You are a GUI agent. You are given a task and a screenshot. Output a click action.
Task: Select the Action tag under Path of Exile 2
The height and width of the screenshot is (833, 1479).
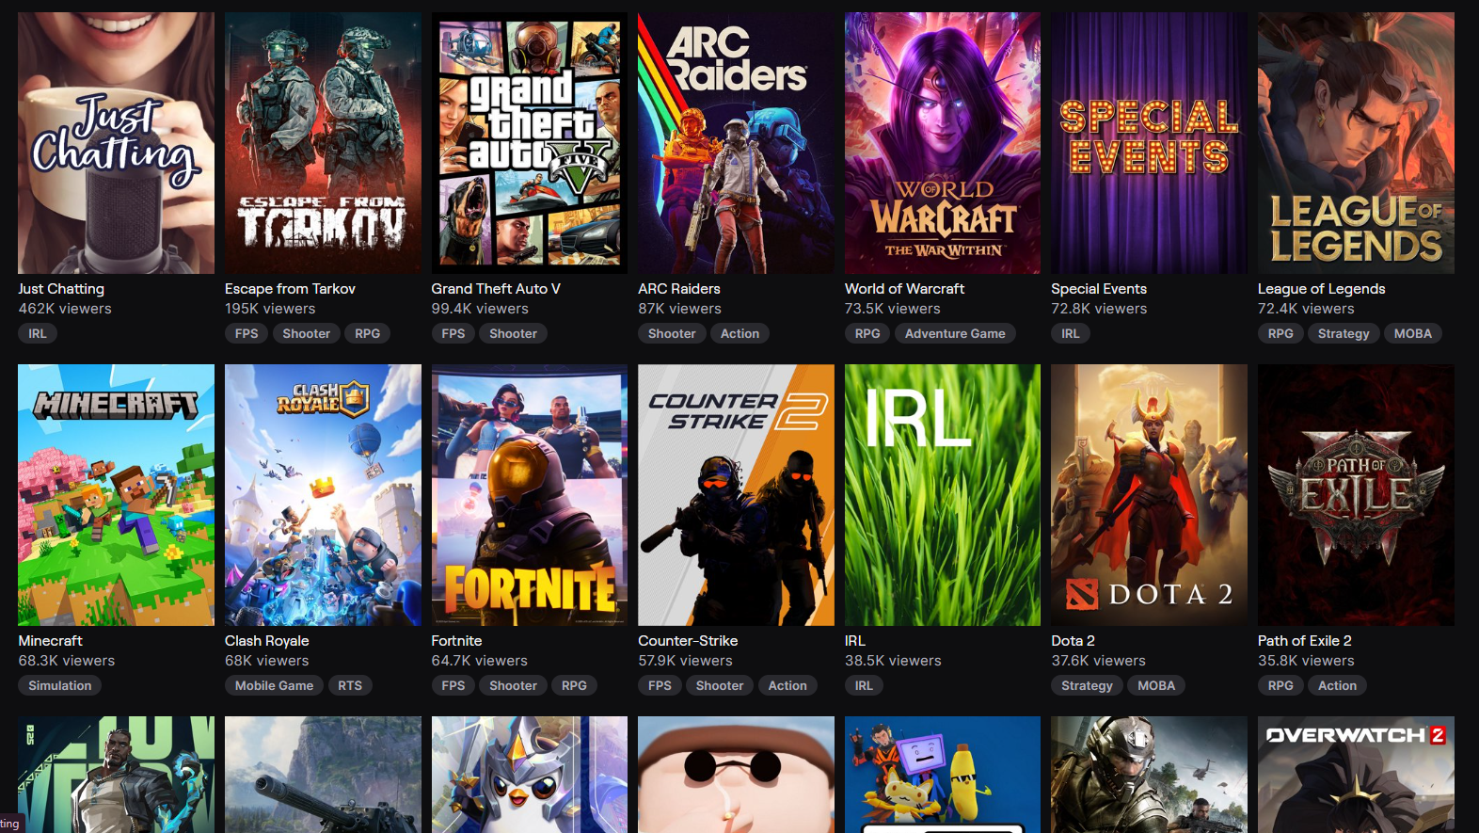pyautogui.click(x=1337, y=685)
